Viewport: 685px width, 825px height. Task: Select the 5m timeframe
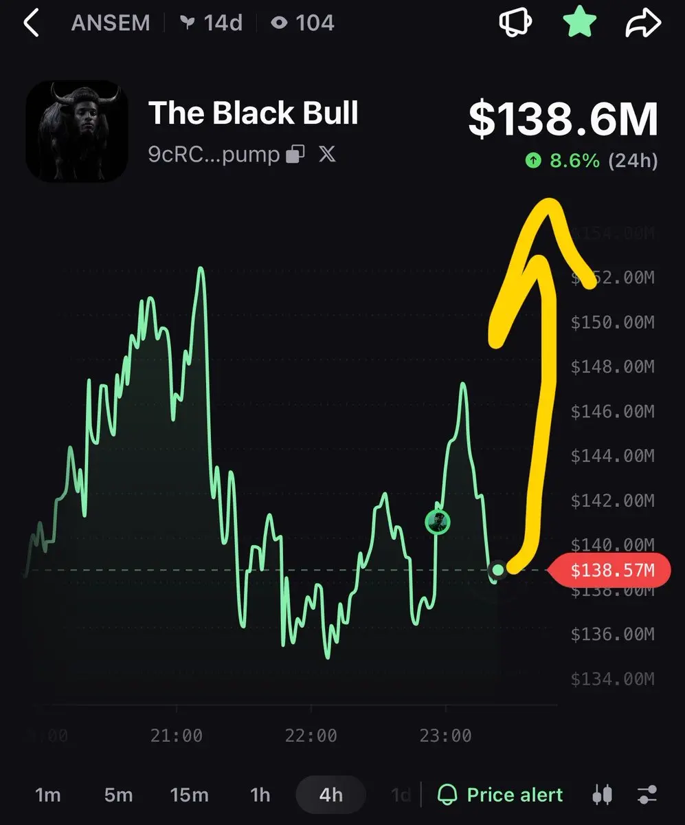click(118, 795)
